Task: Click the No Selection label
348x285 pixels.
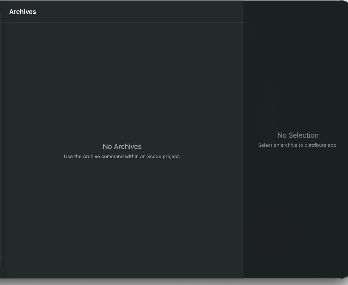Action: (298, 135)
